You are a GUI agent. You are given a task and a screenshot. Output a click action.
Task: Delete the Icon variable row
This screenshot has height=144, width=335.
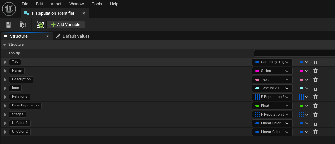315,88
